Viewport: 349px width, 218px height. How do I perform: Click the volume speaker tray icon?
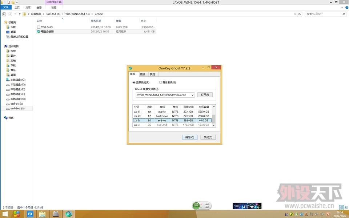(x=317, y=214)
